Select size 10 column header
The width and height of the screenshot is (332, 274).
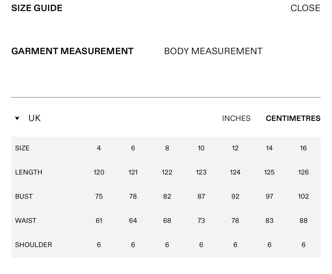coord(201,148)
